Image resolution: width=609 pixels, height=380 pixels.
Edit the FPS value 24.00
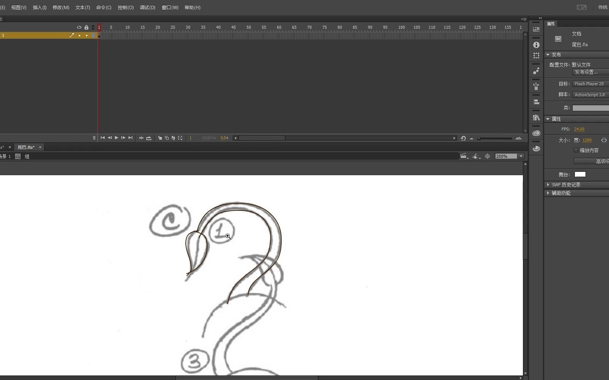pyautogui.click(x=579, y=129)
